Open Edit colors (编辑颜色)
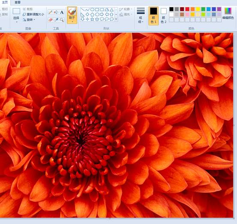The height and width of the screenshot is (224, 237). [x=228, y=14]
